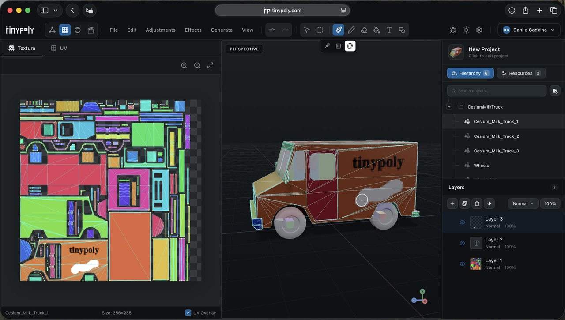Pick the pencil tool
Image resolution: width=565 pixels, height=320 pixels.
[x=351, y=30]
